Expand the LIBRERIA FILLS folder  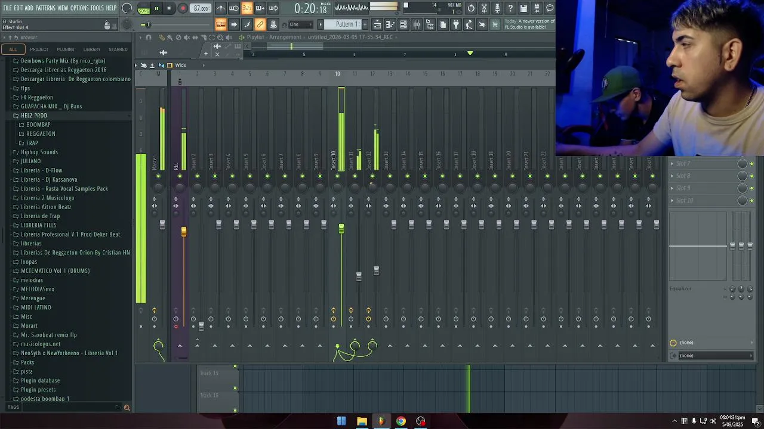coord(39,225)
